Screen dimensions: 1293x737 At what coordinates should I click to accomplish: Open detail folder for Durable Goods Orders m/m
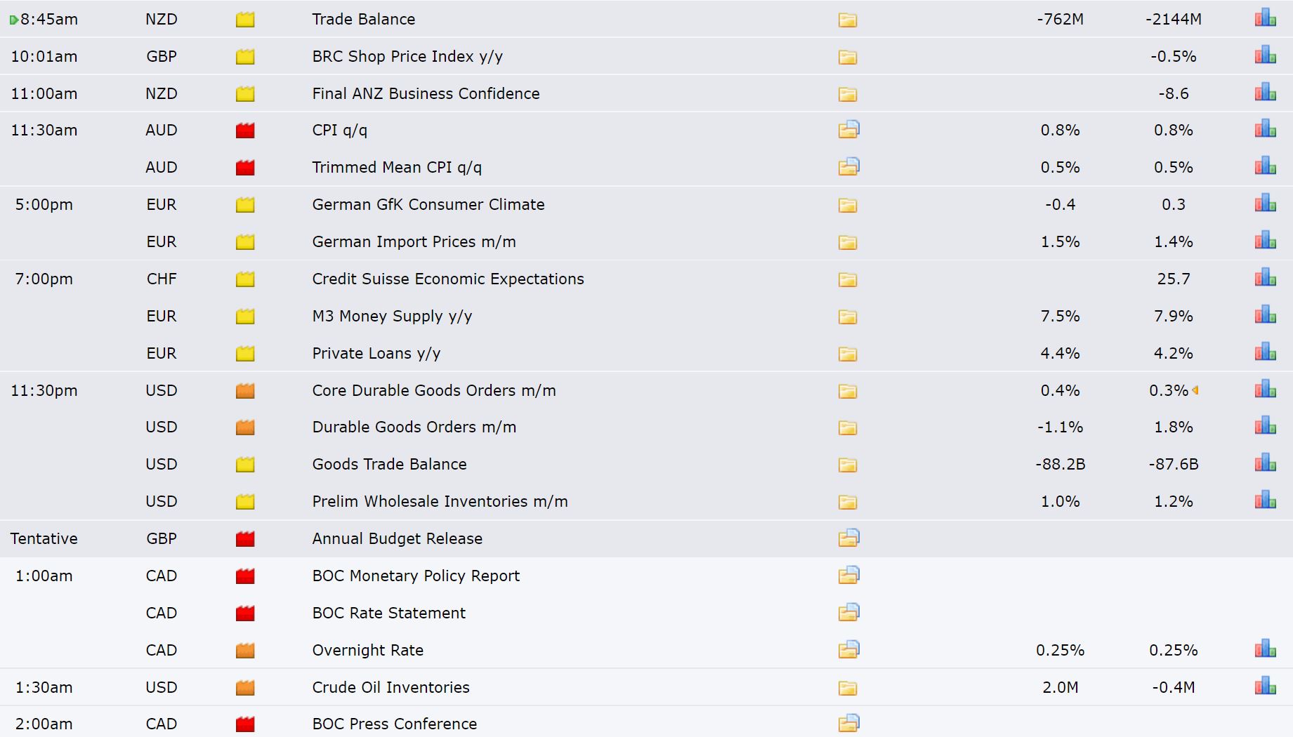(x=848, y=427)
